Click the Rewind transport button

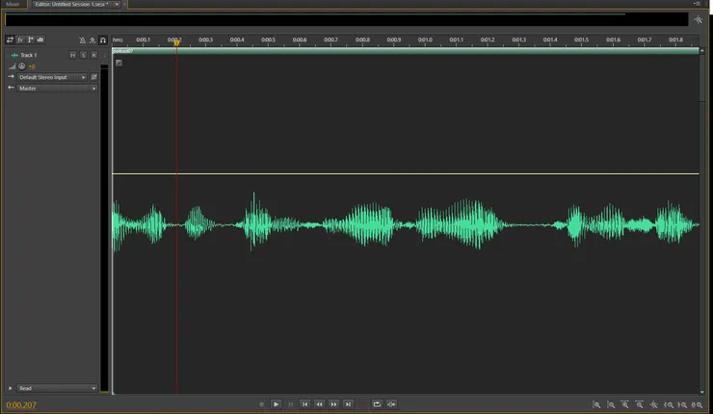(x=319, y=404)
